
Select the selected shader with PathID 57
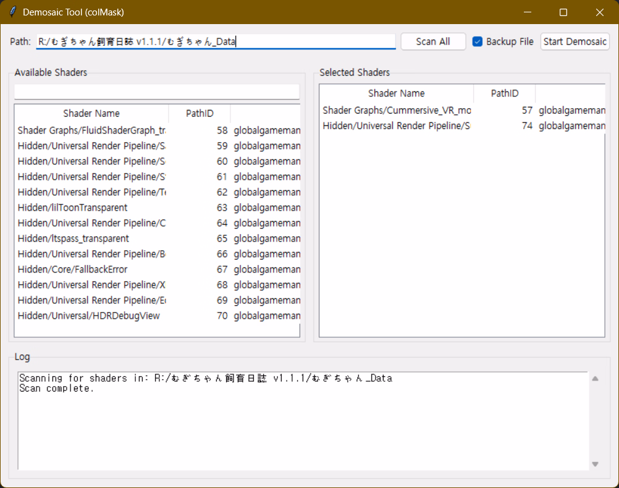tap(397, 111)
